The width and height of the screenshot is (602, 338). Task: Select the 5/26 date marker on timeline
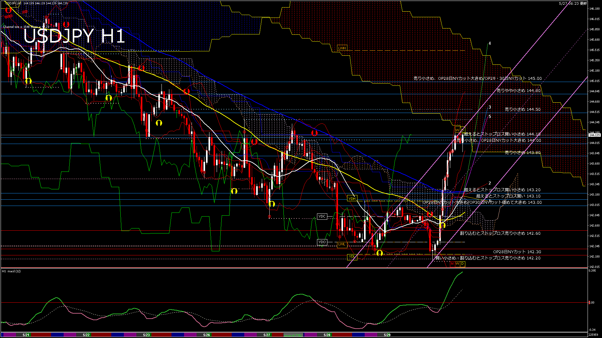(x=206, y=335)
